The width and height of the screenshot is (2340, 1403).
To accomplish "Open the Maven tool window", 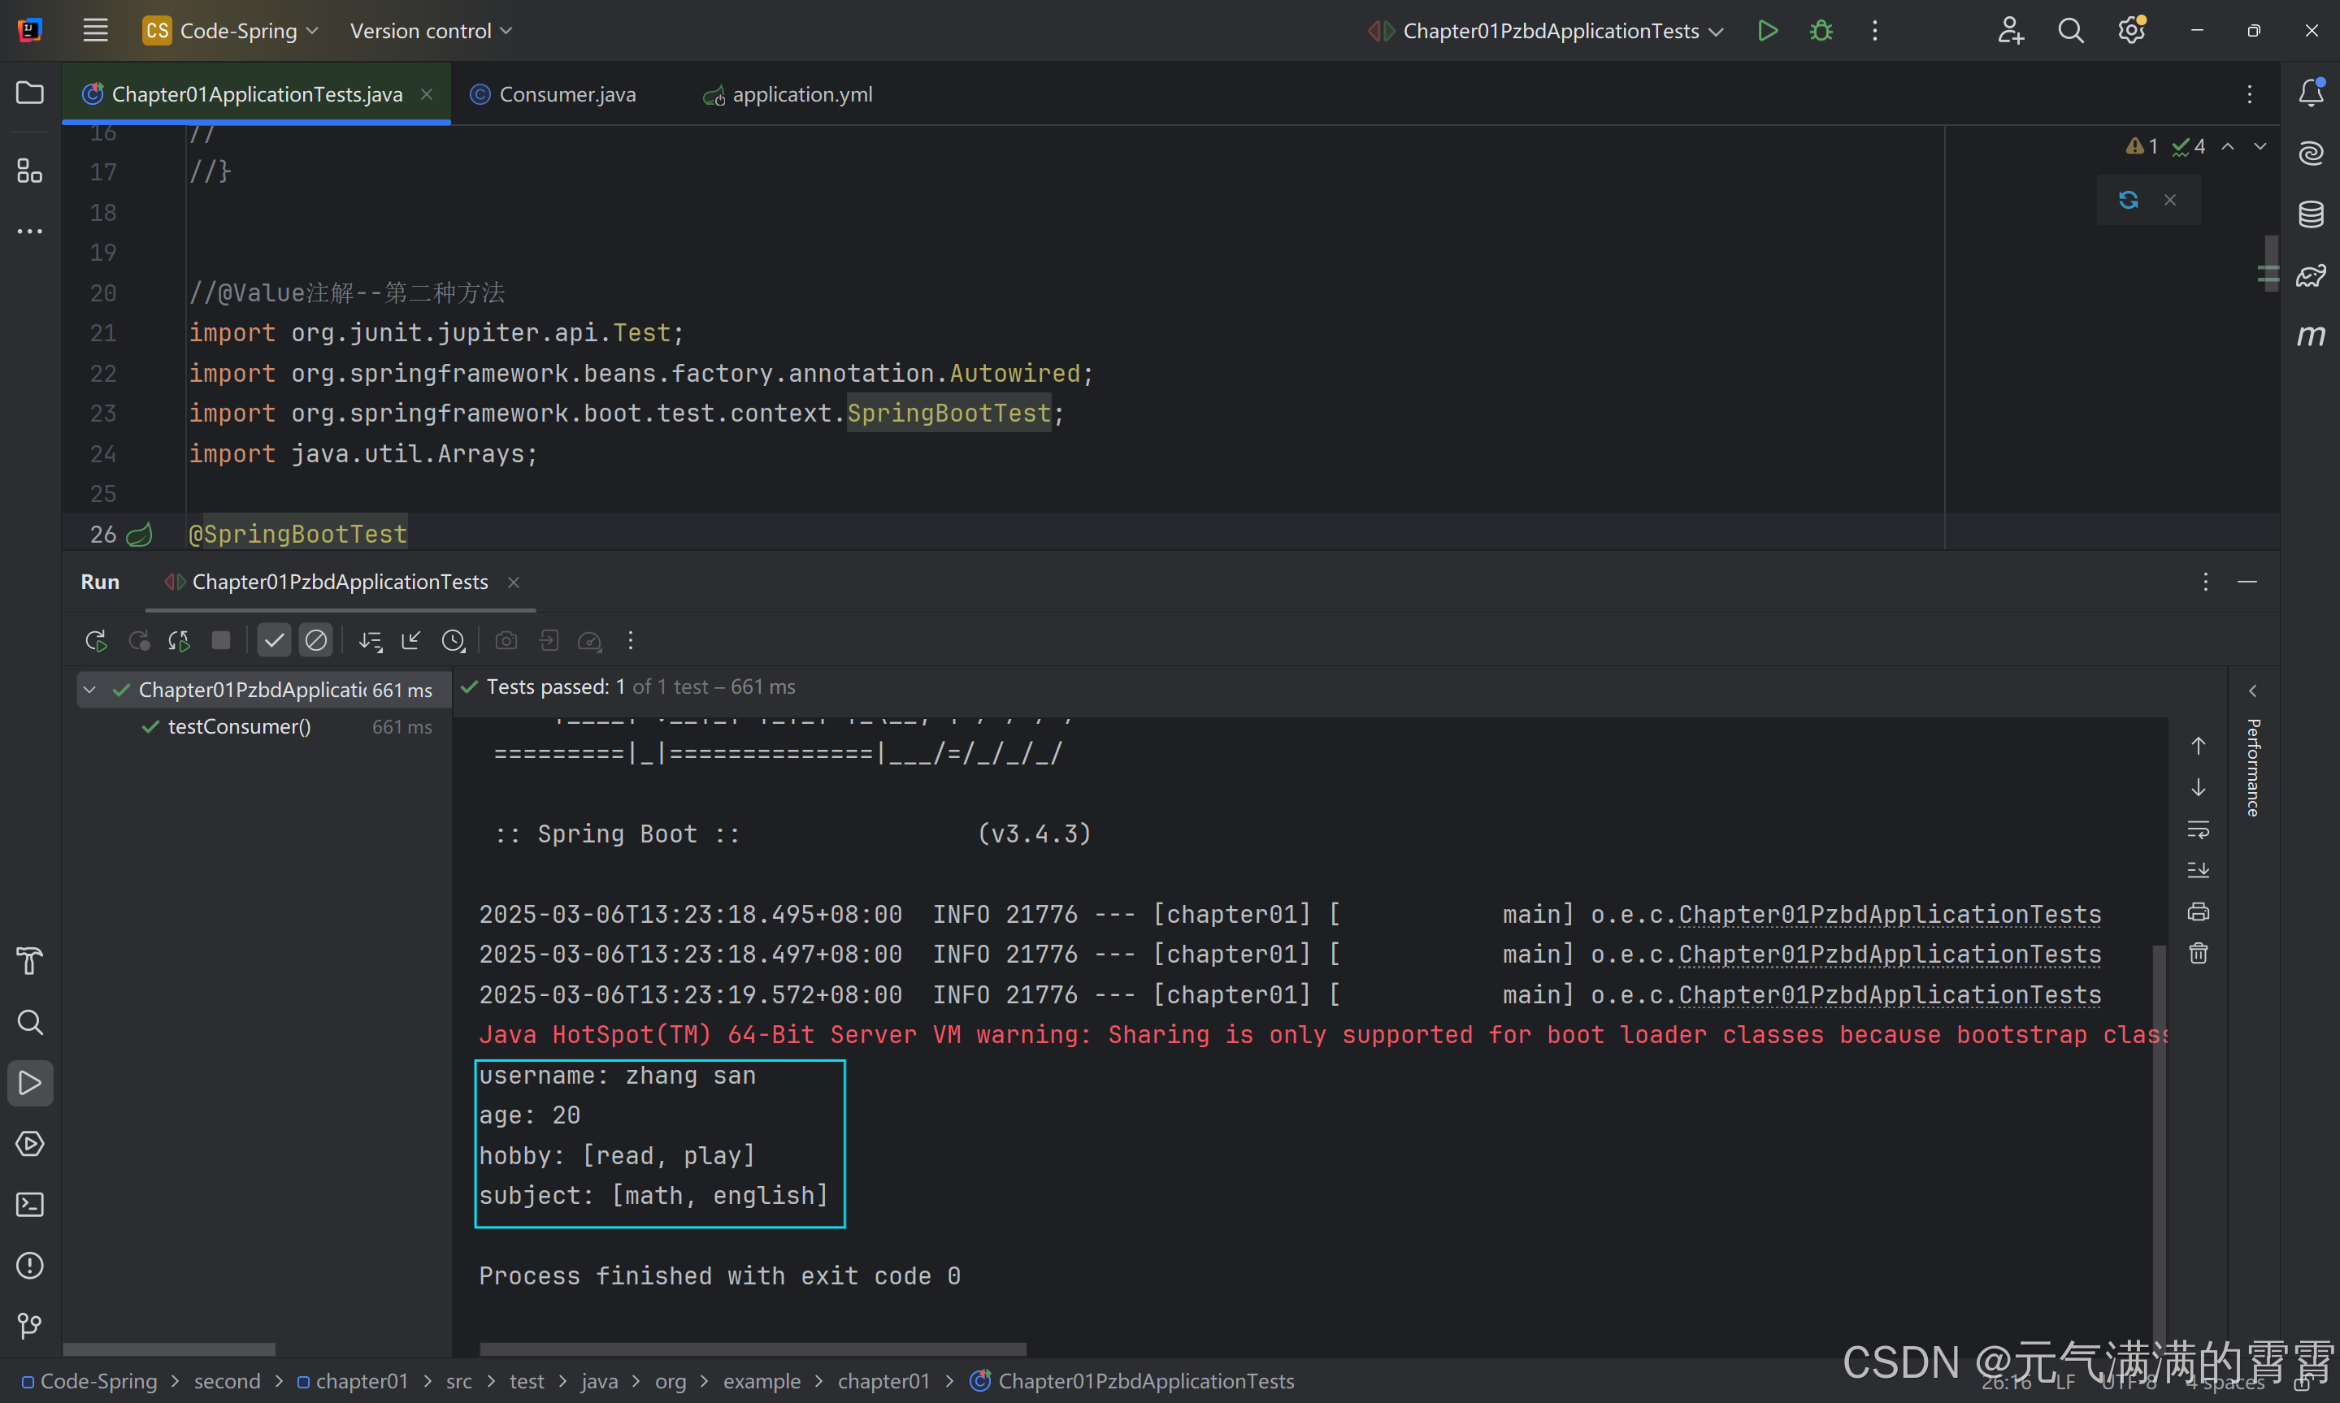I will click(x=2311, y=336).
